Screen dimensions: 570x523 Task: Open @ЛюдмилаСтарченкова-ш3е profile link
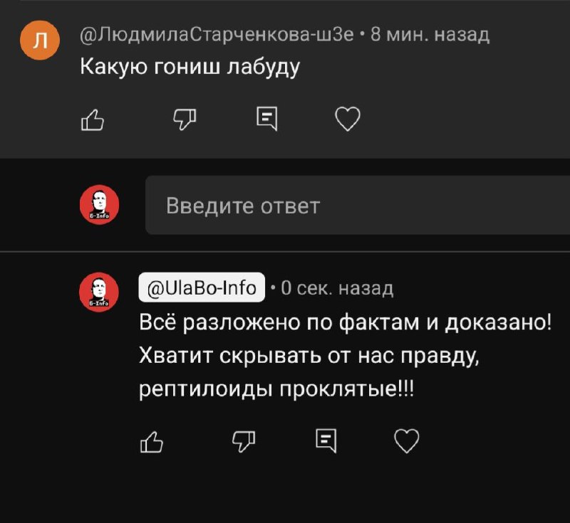[217, 35]
